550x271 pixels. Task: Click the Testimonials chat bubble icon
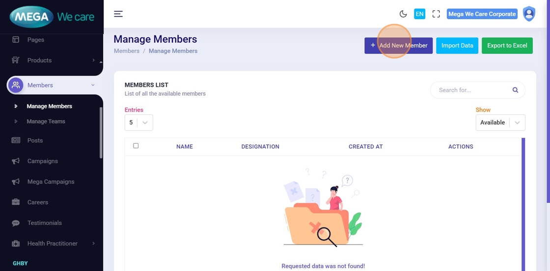click(x=16, y=223)
